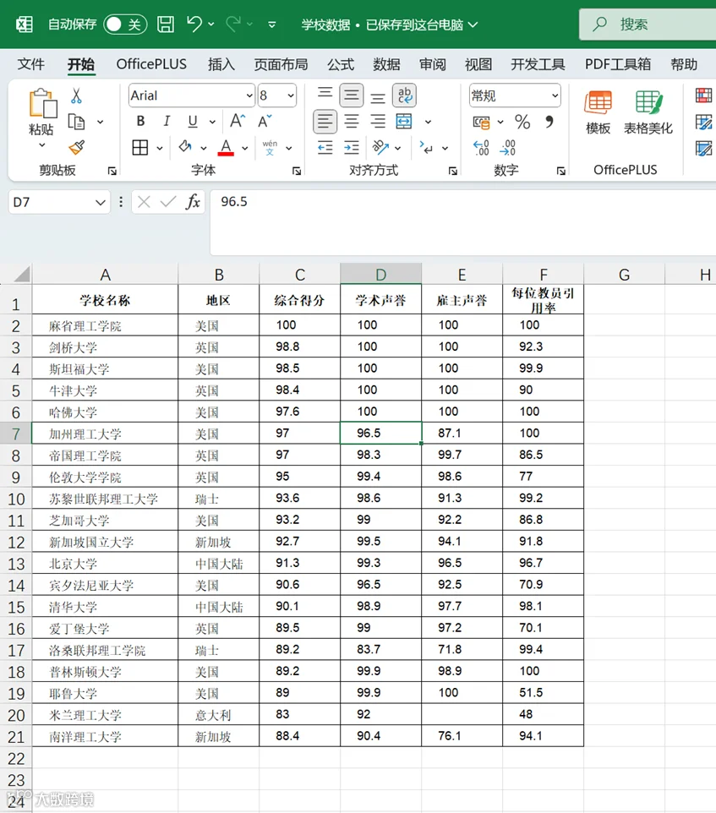Click in the 搜索 search box
The height and width of the screenshot is (813, 716).
point(648,24)
